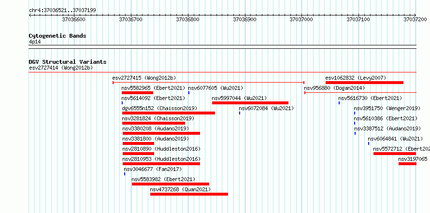Select the red bar of nsv4737268 (Quan2021)
The height and width of the screenshot is (213, 430).
(189, 194)
